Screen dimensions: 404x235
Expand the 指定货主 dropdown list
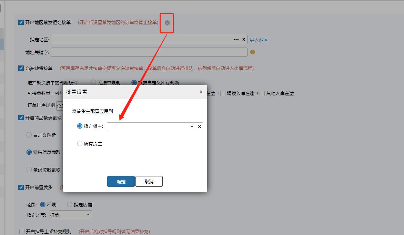192,126
